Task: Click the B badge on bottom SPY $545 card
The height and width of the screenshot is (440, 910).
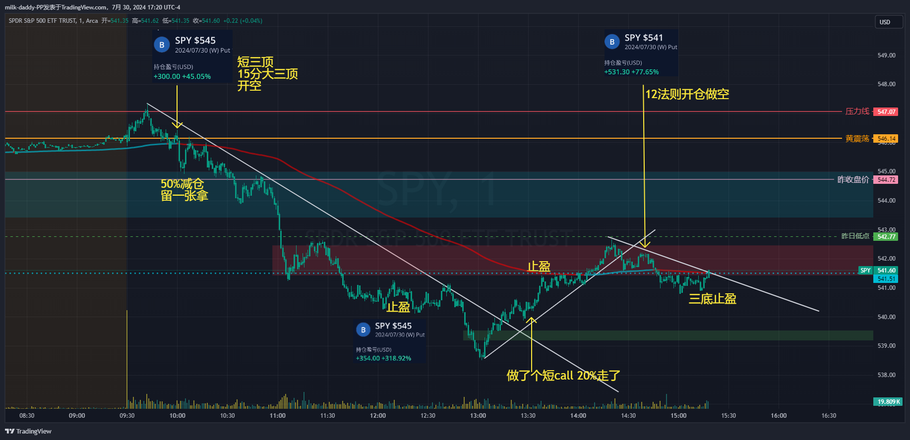Action: pyautogui.click(x=363, y=330)
